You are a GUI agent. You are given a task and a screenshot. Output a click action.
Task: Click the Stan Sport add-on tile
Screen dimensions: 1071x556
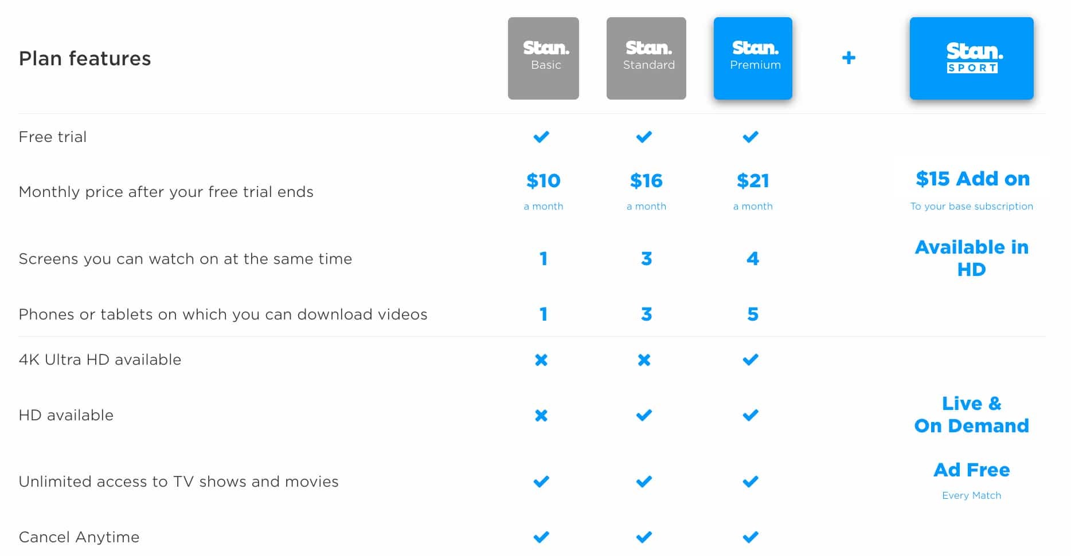pos(971,58)
